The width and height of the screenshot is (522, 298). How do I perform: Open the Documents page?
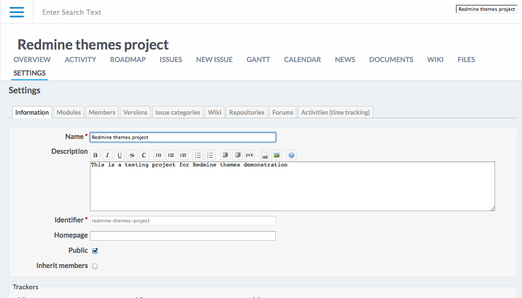(x=391, y=60)
